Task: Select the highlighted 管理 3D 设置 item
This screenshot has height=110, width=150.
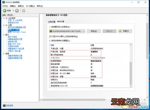Action: click(13, 30)
